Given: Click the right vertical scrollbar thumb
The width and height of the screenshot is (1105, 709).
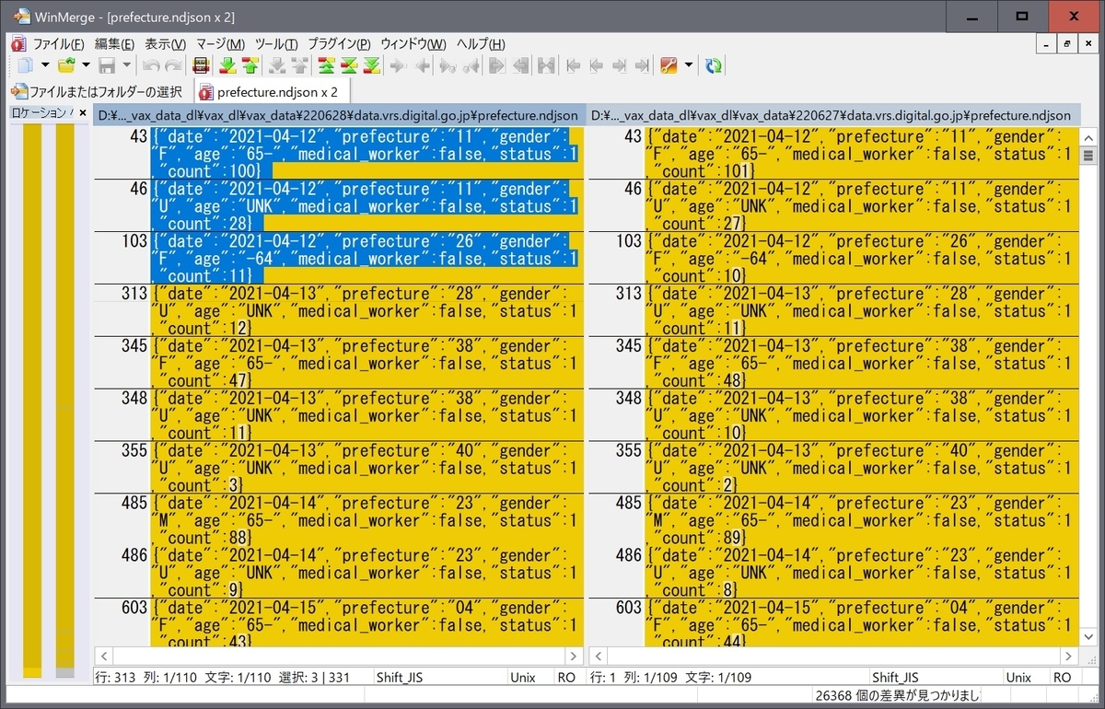Looking at the screenshot, I should 1088,155.
